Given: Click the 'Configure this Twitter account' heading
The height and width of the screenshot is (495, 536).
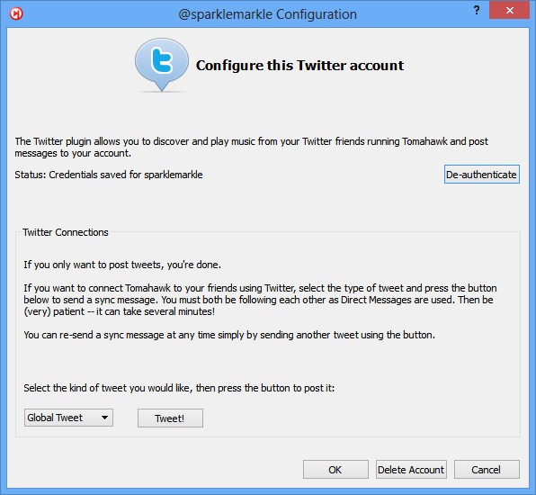Looking at the screenshot, I should click(x=299, y=66).
